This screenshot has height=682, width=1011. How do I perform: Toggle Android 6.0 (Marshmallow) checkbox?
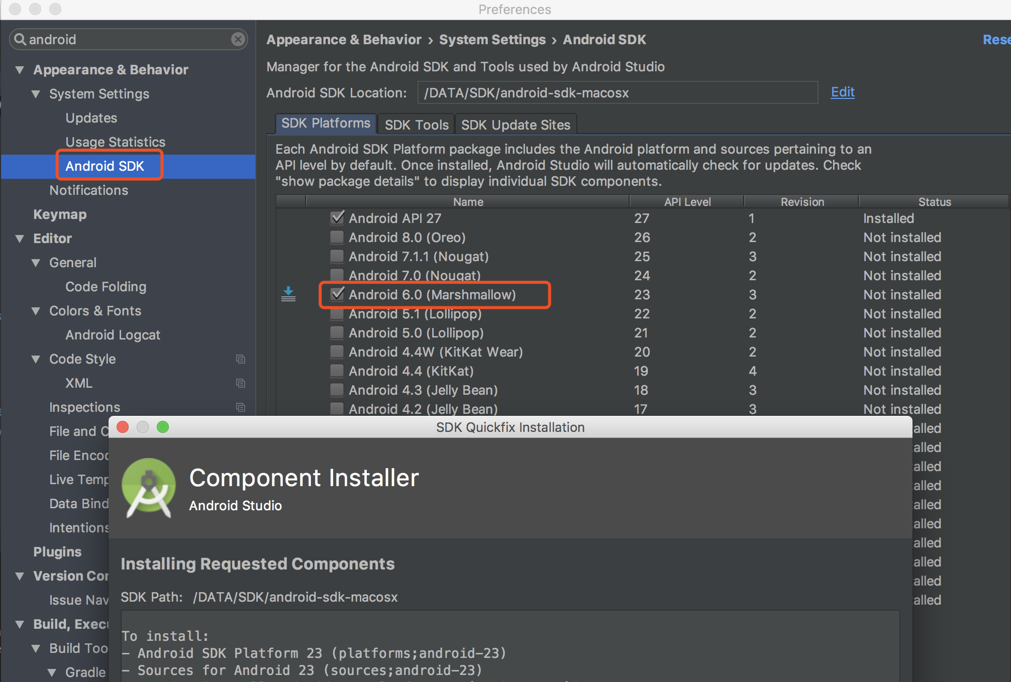click(337, 294)
